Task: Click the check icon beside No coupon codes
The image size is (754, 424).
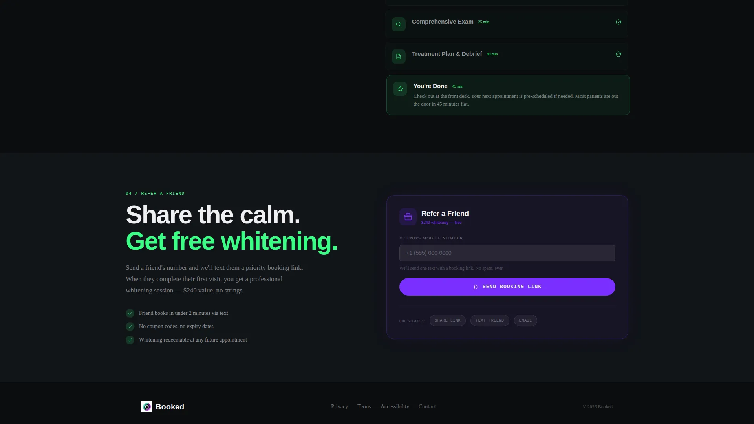Action: pyautogui.click(x=130, y=327)
